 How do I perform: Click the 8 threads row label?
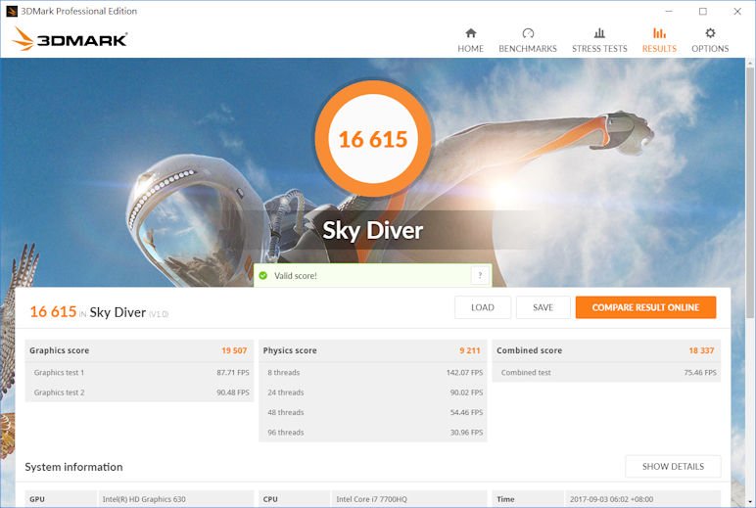pyautogui.click(x=284, y=373)
